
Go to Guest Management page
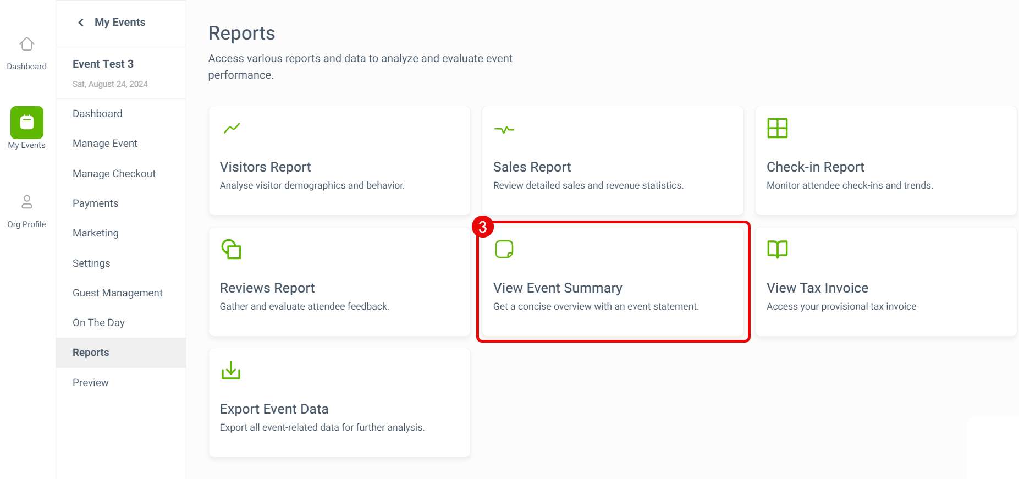click(117, 293)
